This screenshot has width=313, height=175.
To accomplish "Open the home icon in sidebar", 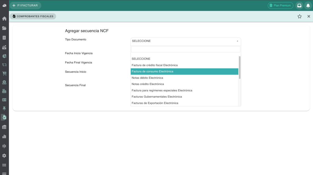I will (x=4, y=19).
